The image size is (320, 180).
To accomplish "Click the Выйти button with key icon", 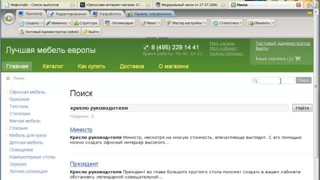I will [x=91, y=32].
